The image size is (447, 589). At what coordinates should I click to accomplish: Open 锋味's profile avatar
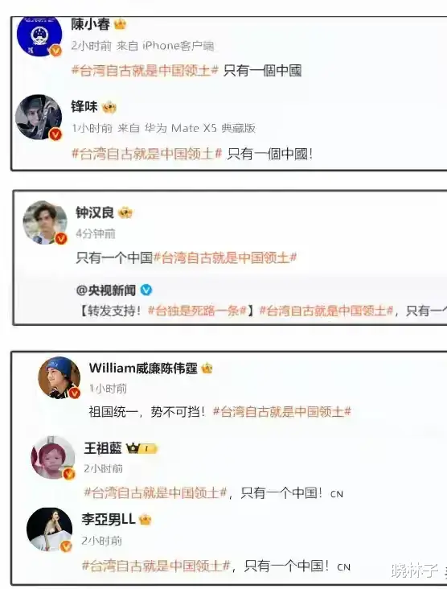(x=39, y=117)
